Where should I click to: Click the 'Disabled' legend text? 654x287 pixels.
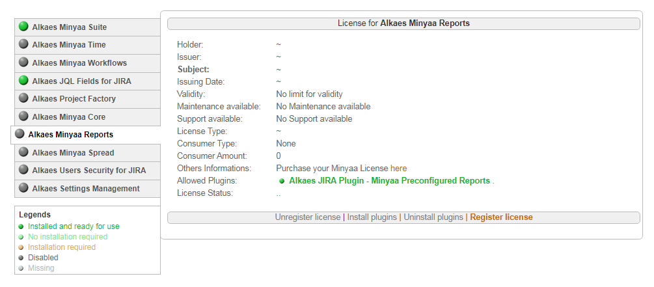point(43,258)
